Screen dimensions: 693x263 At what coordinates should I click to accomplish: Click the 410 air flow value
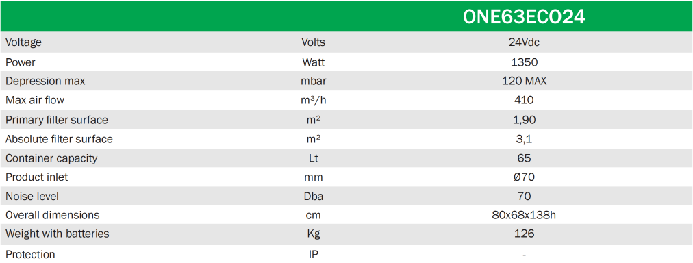click(524, 100)
